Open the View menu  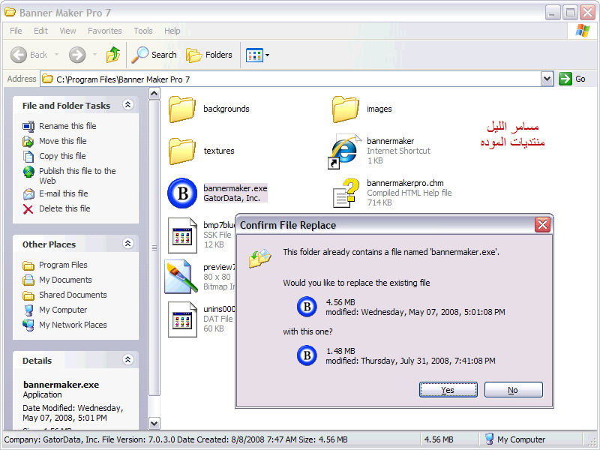[x=67, y=31]
